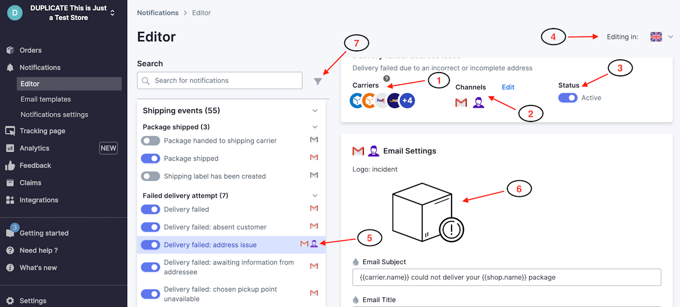This screenshot has height=307, width=680.
Task: Open the Feedback thumbs-up item
Action: (x=35, y=165)
